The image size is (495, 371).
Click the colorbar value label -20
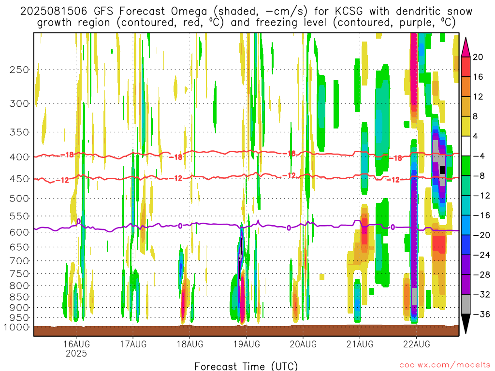pyautogui.click(x=482, y=235)
